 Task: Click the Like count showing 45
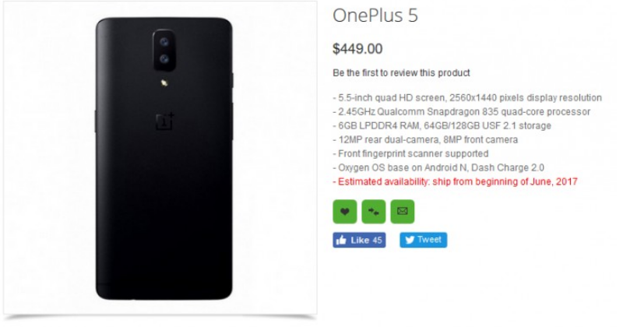pos(378,240)
